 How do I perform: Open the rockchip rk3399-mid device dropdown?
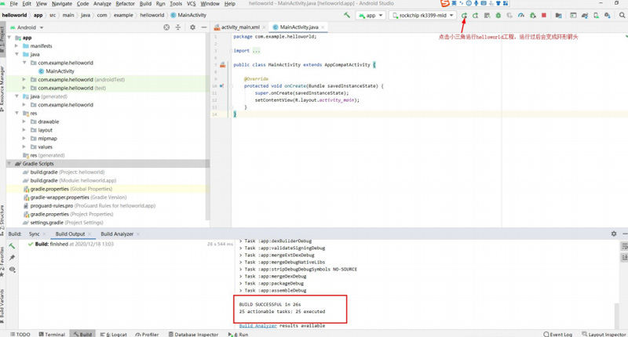(422, 15)
